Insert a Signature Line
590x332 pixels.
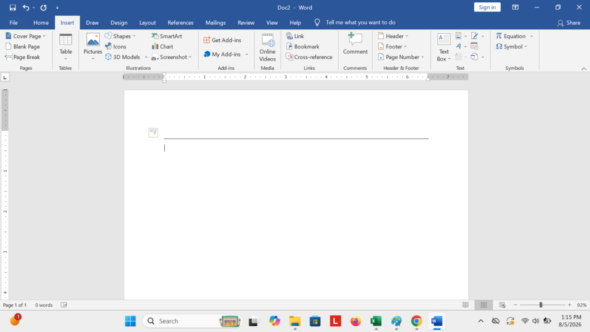[x=475, y=36]
